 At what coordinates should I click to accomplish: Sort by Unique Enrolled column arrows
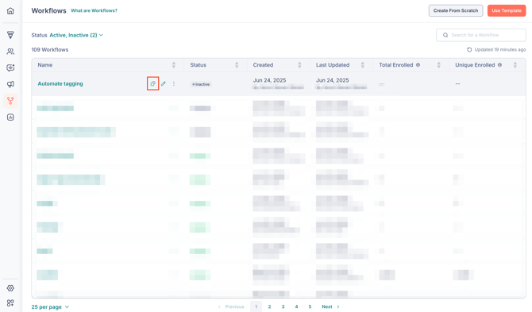[515, 65]
